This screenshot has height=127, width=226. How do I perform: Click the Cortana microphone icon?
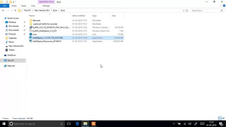point(61,124)
